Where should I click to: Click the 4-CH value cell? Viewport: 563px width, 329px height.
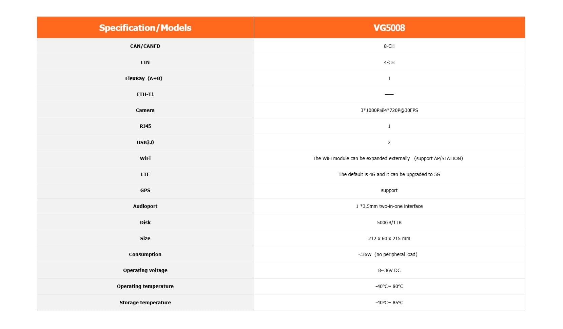tap(389, 62)
